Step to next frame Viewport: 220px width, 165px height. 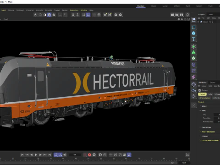click(x=40, y=155)
